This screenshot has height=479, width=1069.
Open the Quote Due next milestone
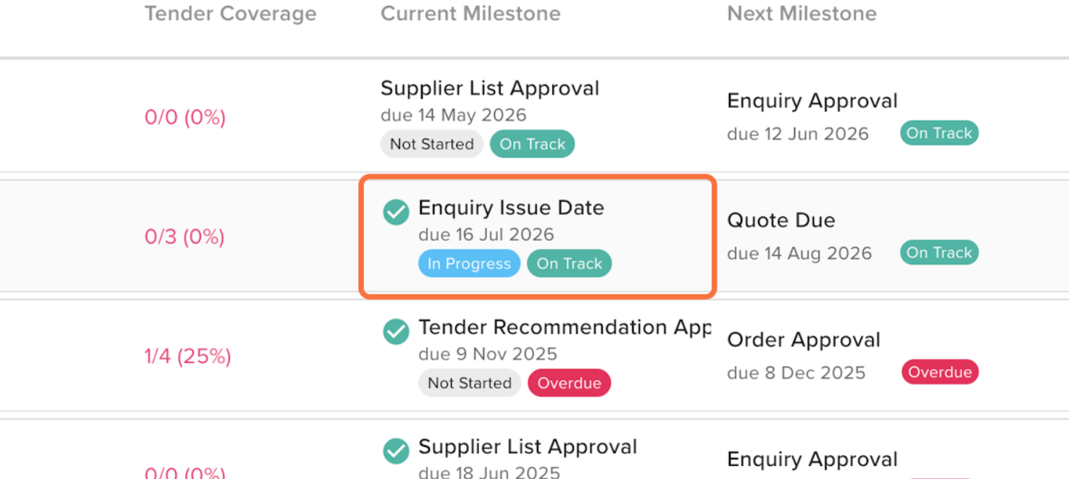point(781,221)
